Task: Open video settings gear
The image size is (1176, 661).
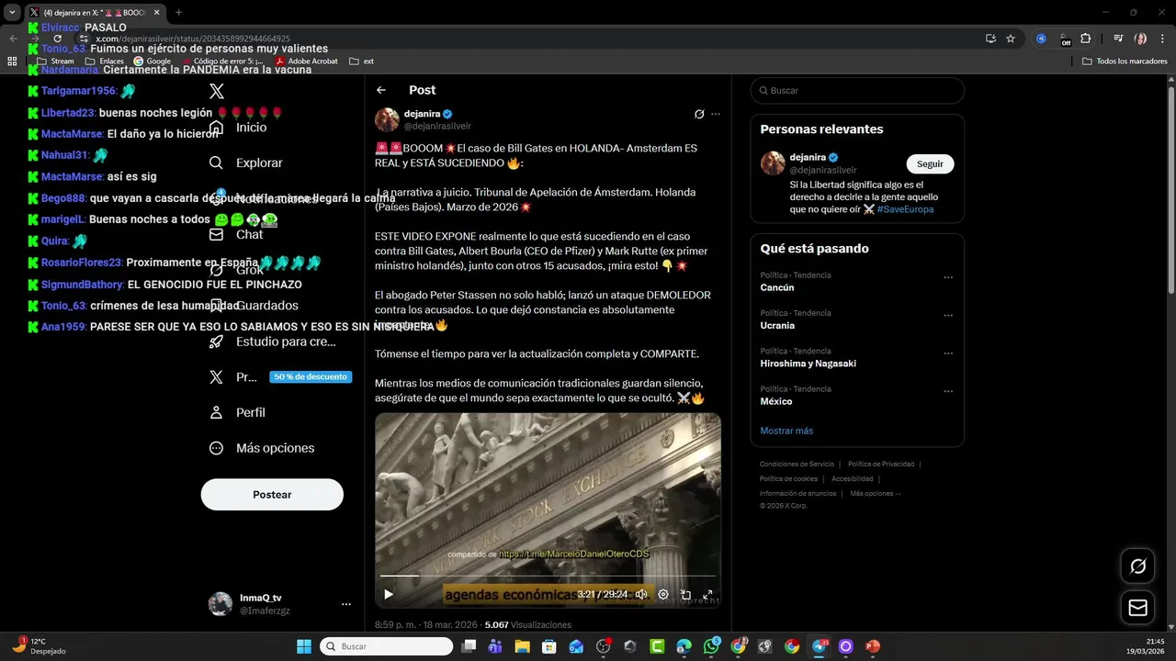Action: pos(663,594)
